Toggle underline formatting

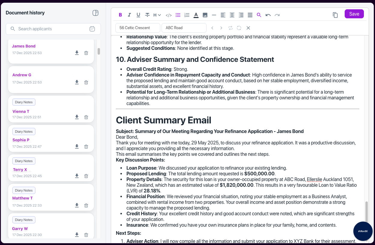coord(138,15)
